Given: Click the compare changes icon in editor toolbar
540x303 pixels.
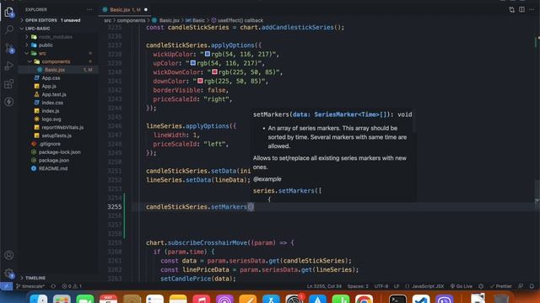Looking at the screenshot, I should pyautogui.click(x=512, y=9).
